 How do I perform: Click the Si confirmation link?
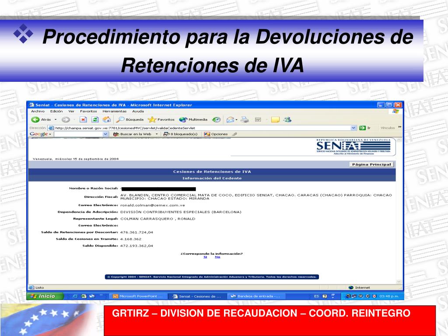[205, 257]
